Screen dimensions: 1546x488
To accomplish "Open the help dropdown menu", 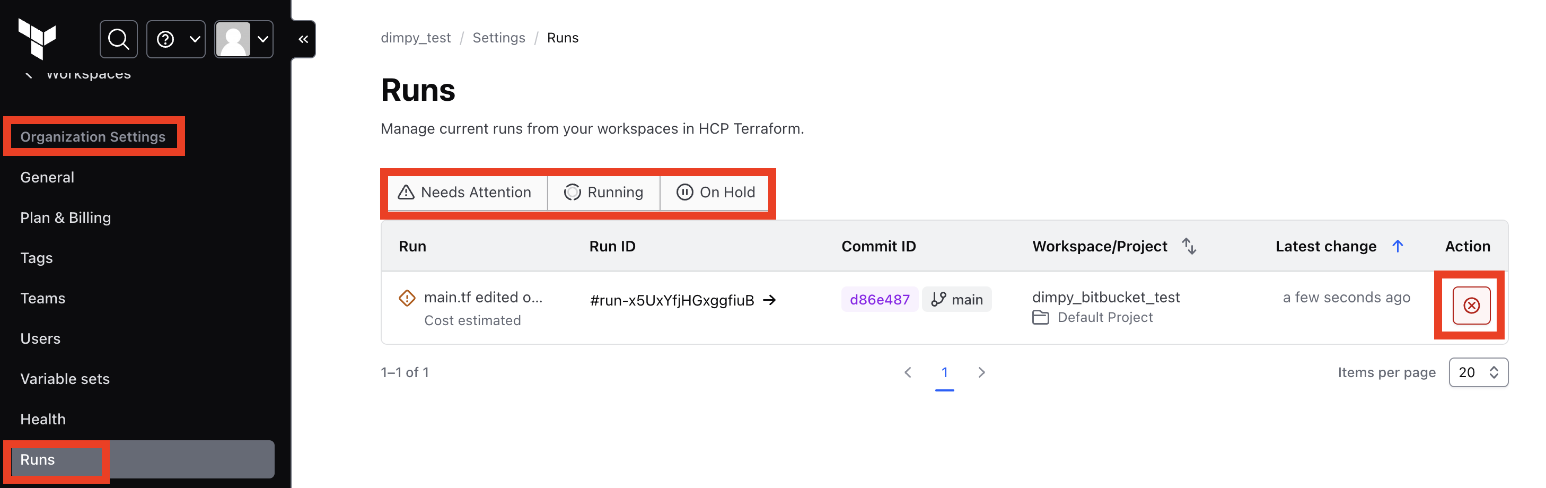I will click(x=176, y=39).
